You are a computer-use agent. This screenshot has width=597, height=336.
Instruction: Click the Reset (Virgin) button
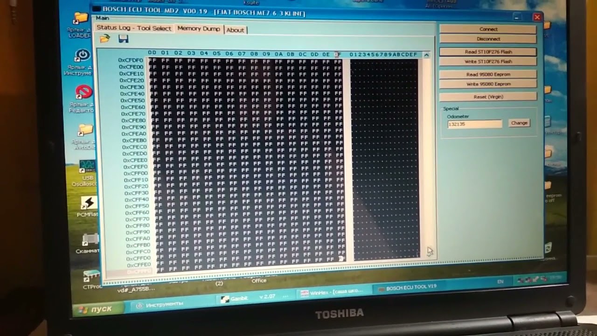(x=488, y=97)
